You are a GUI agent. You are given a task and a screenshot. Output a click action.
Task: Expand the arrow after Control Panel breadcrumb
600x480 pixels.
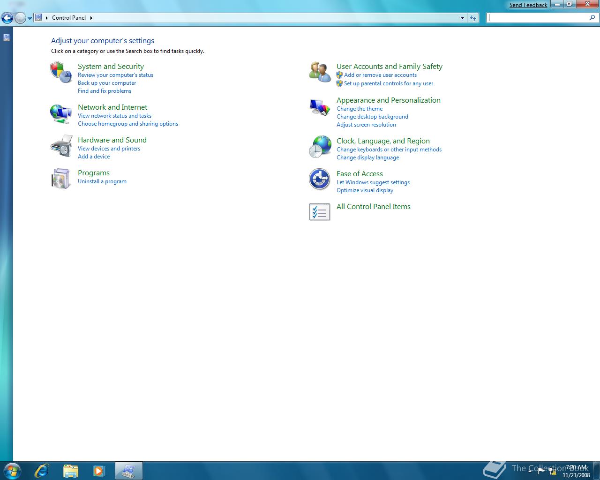coord(91,18)
